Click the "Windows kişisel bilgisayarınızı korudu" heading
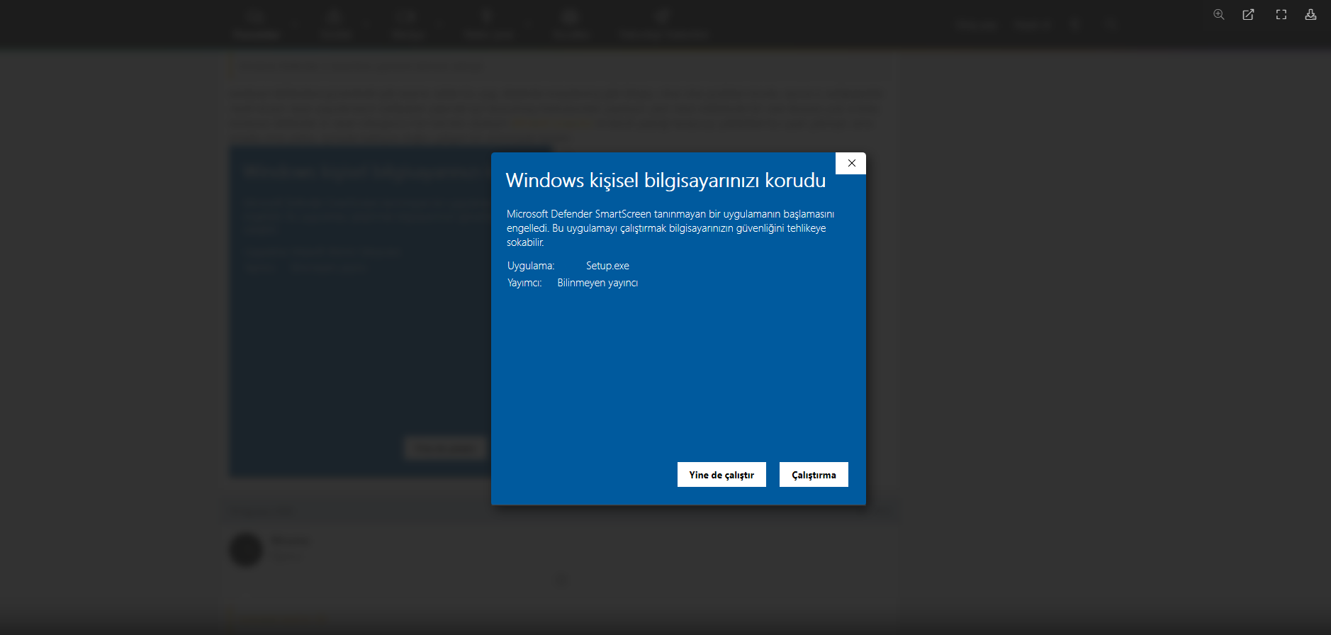This screenshot has height=635, width=1331. pyautogui.click(x=665, y=181)
